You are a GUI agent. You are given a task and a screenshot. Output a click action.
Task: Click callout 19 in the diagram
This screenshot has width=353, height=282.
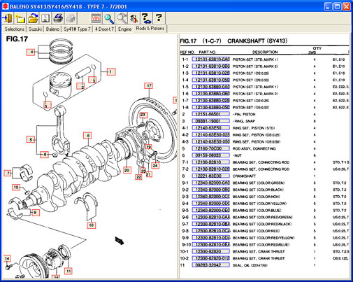[x=149, y=147]
